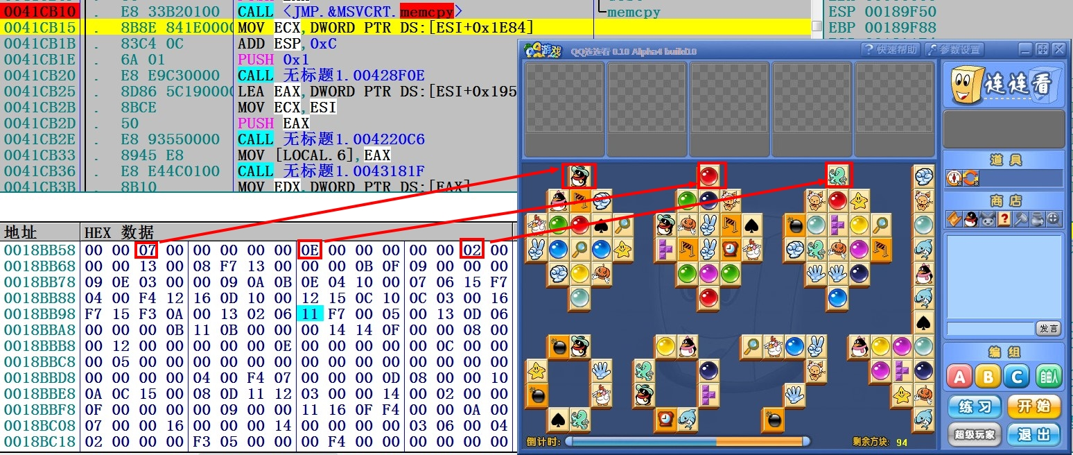Click the cyan-highlighted 11 byte in the dump
This screenshot has height=455, width=1073.
coord(309,314)
